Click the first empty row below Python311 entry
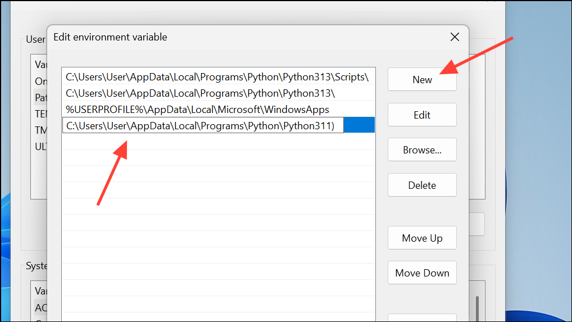572x322 pixels. click(x=218, y=142)
